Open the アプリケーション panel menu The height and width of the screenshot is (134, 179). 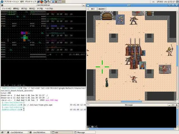click(x=11, y=2)
